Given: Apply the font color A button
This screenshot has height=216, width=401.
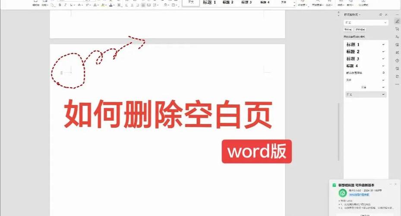Looking at the screenshot, I should pos(111,5).
